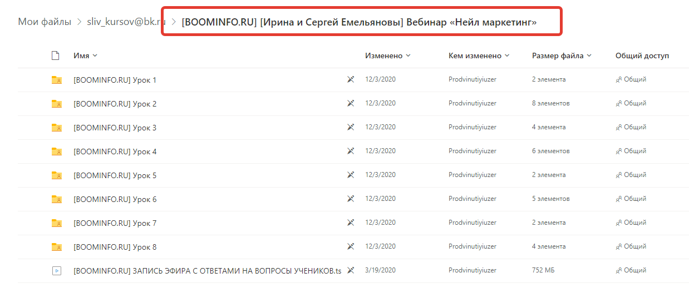Screen dimensions: 689x293
Task: Click the shared people icon for Урок 3
Action: pos(618,128)
